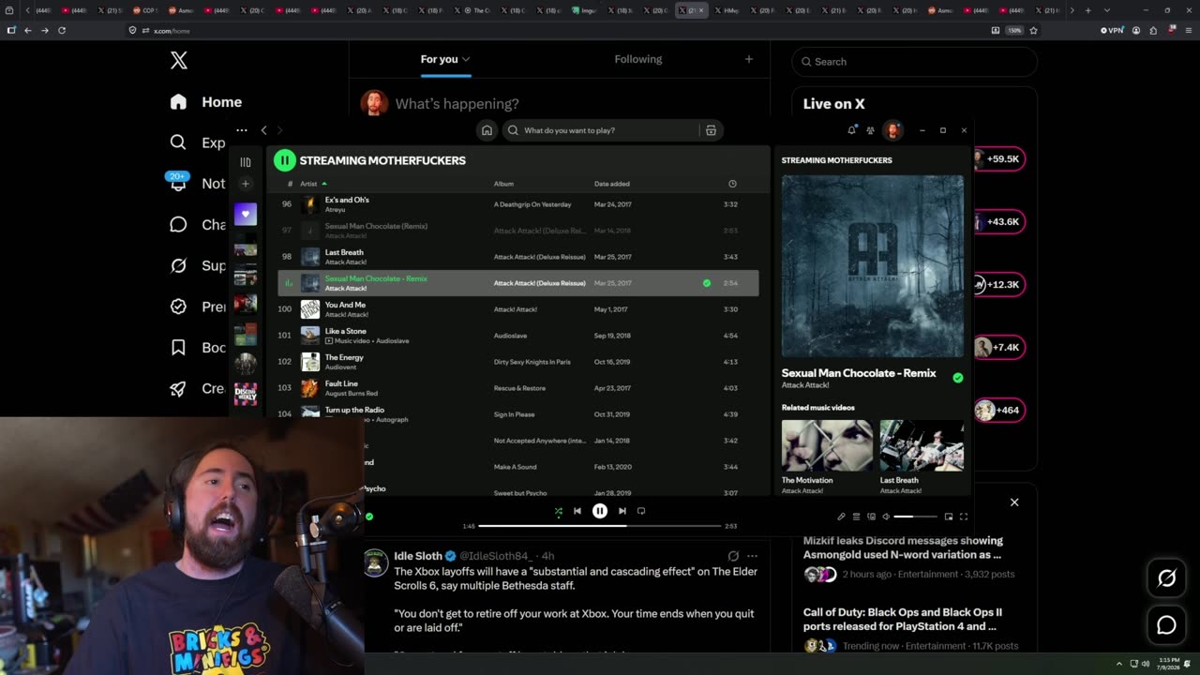
Task: Open Idle Sloth post more options
Action: [x=752, y=556]
